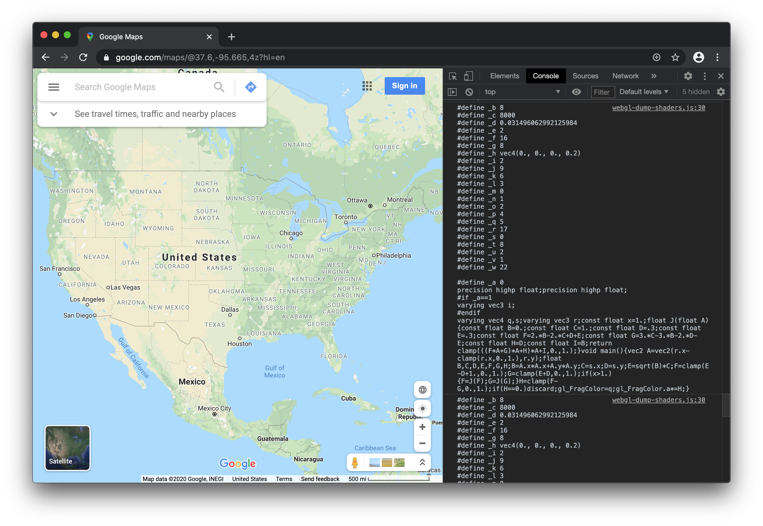
Task: Click the United States footer link
Action: 249,479
